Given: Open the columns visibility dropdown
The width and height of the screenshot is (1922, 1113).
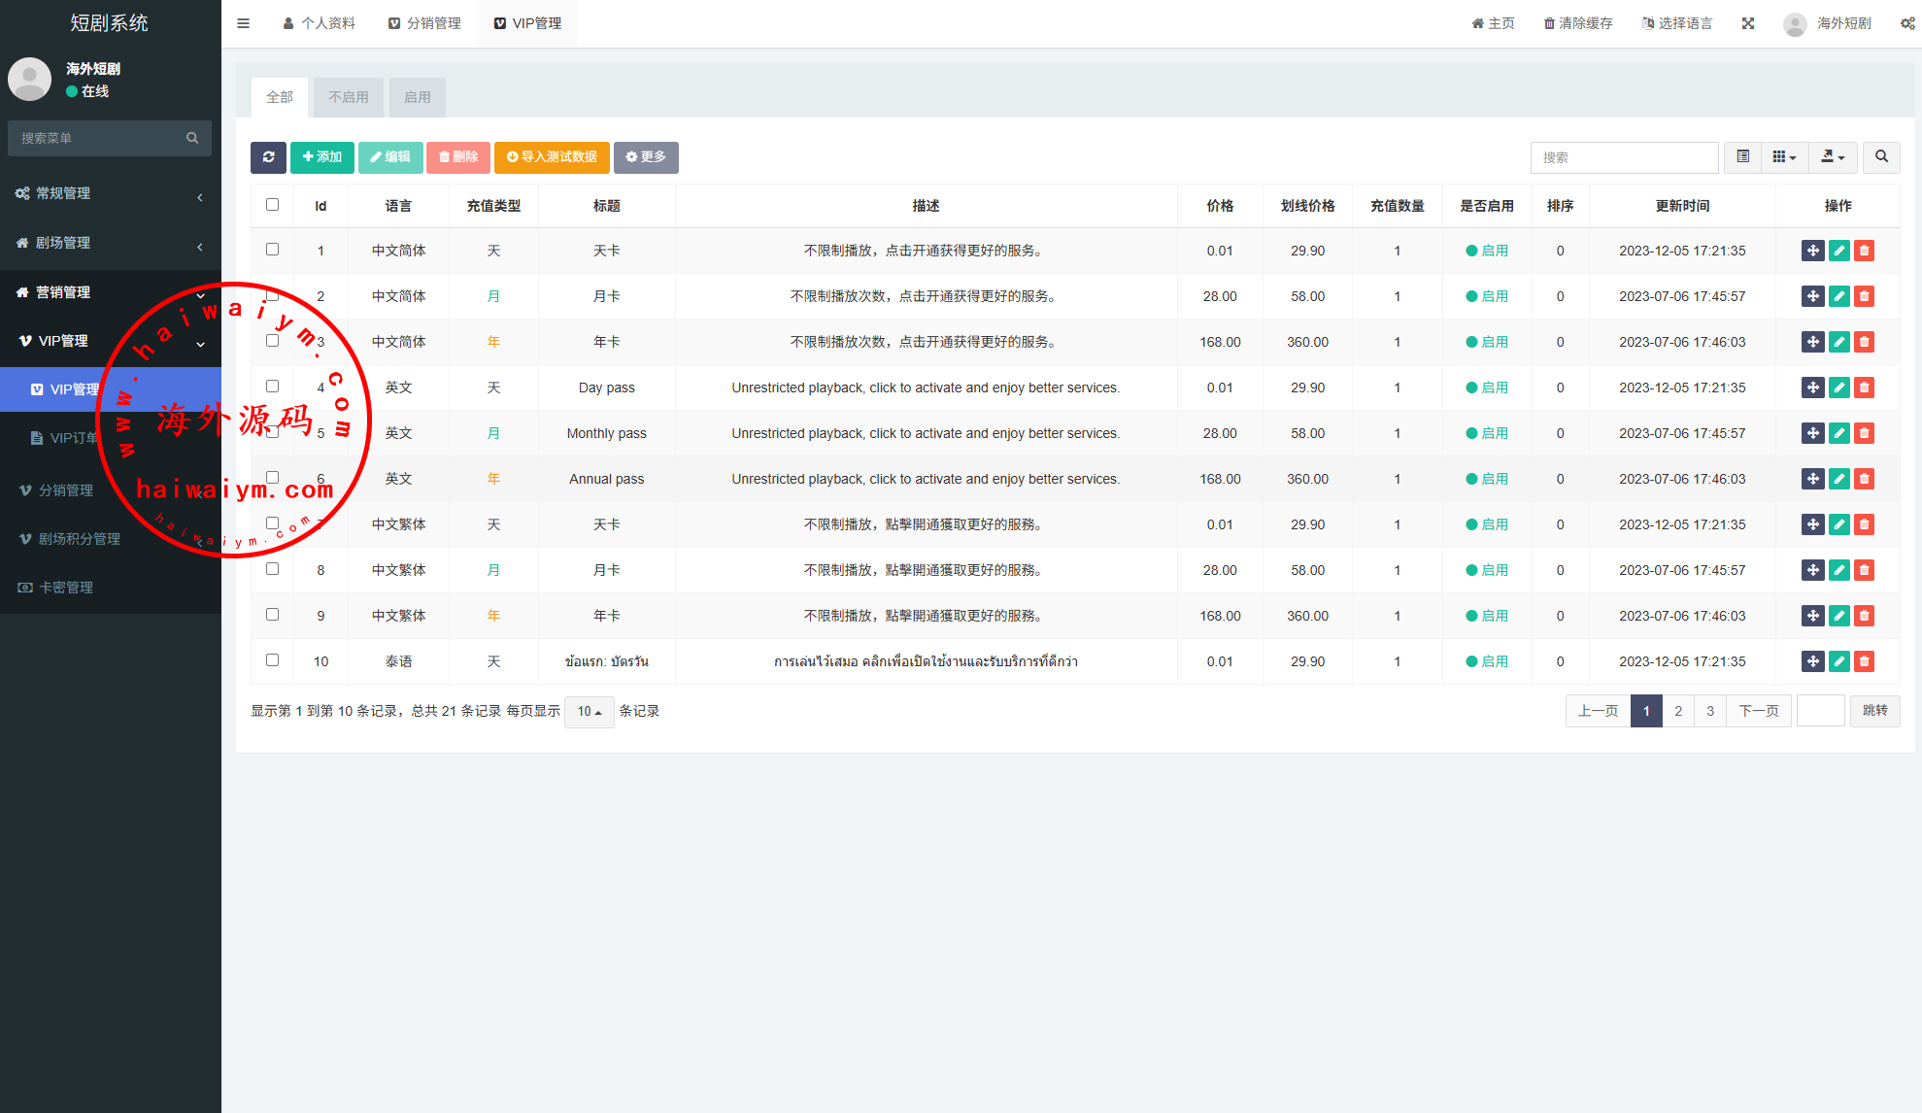Looking at the screenshot, I should (x=1784, y=157).
